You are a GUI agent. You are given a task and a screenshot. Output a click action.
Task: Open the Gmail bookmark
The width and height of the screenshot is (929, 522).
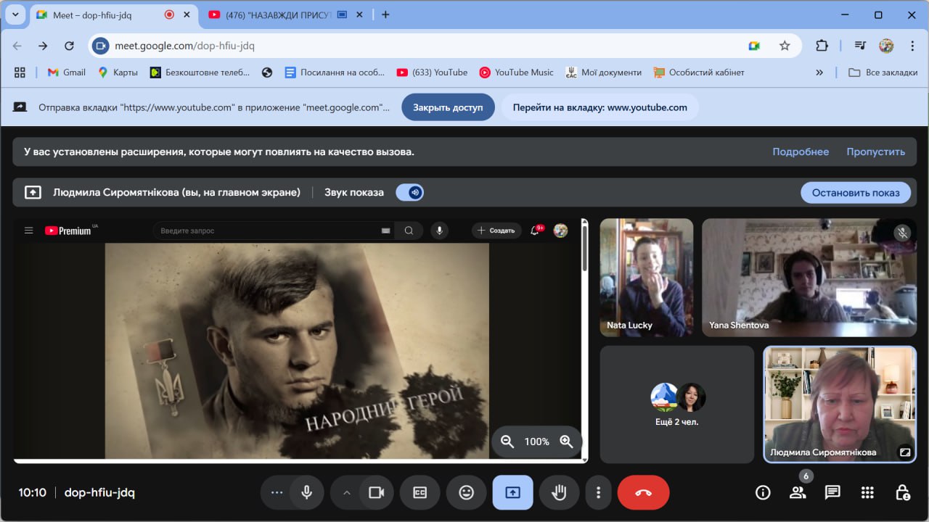tap(66, 72)
